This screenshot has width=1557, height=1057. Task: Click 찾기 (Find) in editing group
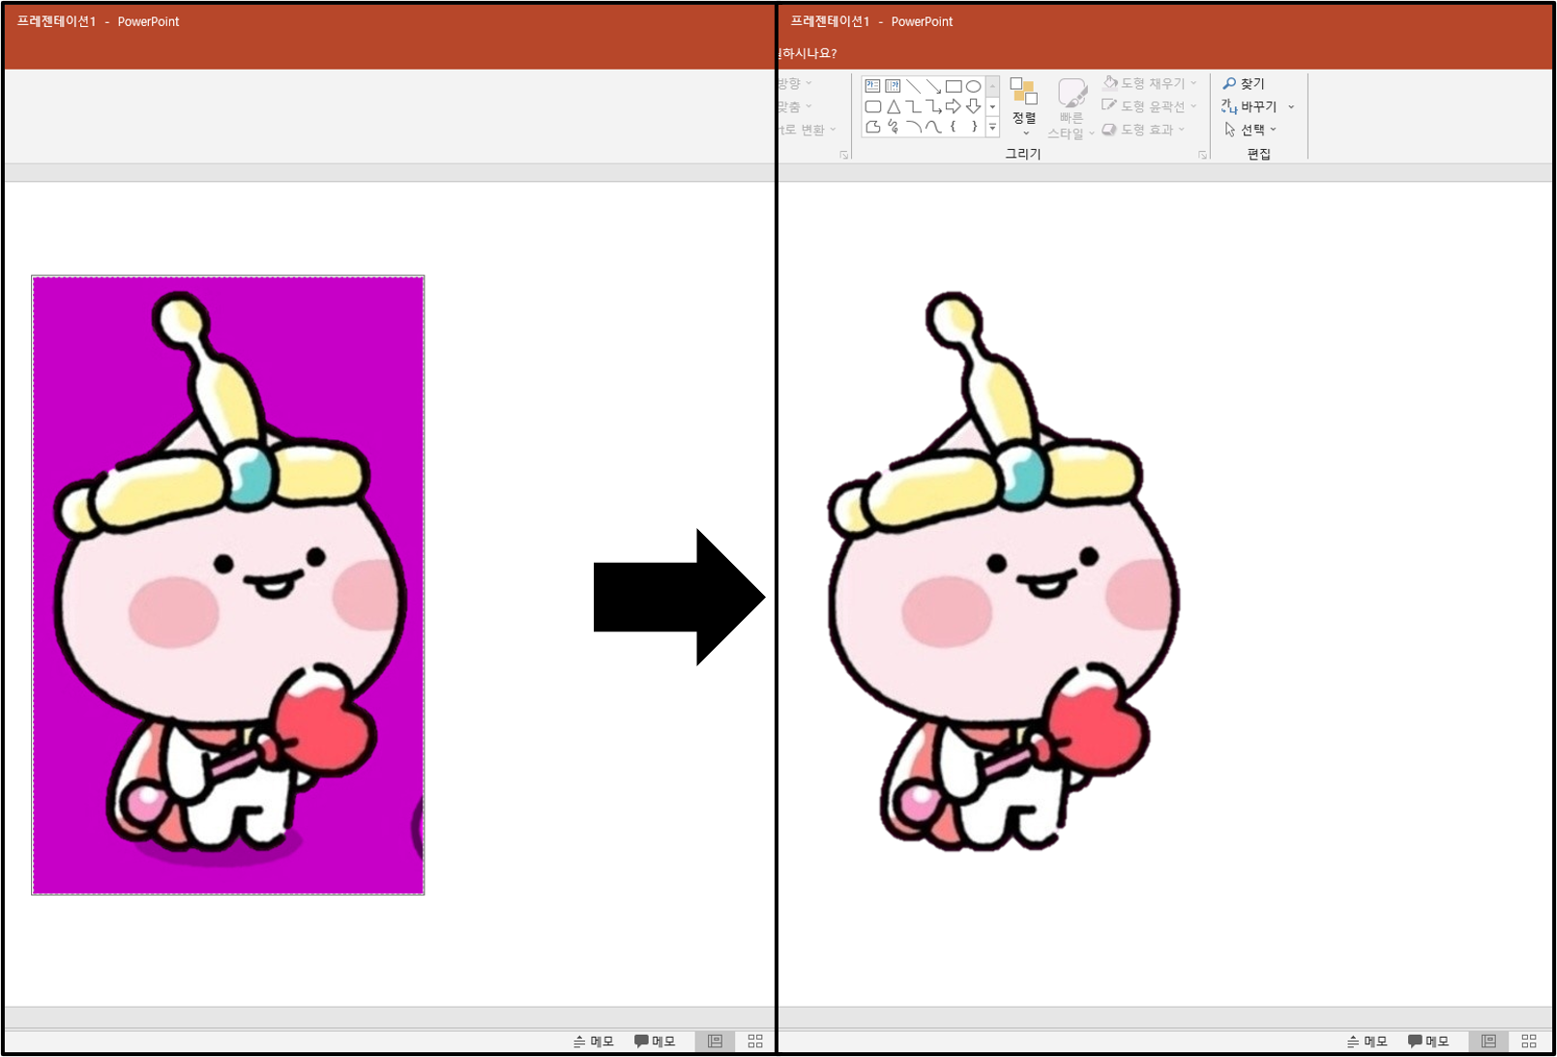coord(1244,83)
